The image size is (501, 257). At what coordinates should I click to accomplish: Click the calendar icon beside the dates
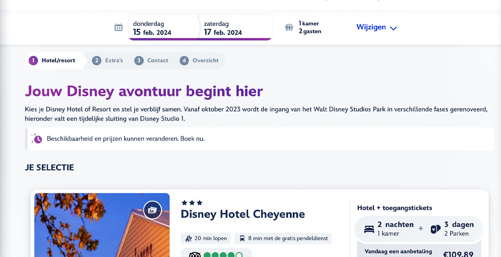tap(118, 28)
